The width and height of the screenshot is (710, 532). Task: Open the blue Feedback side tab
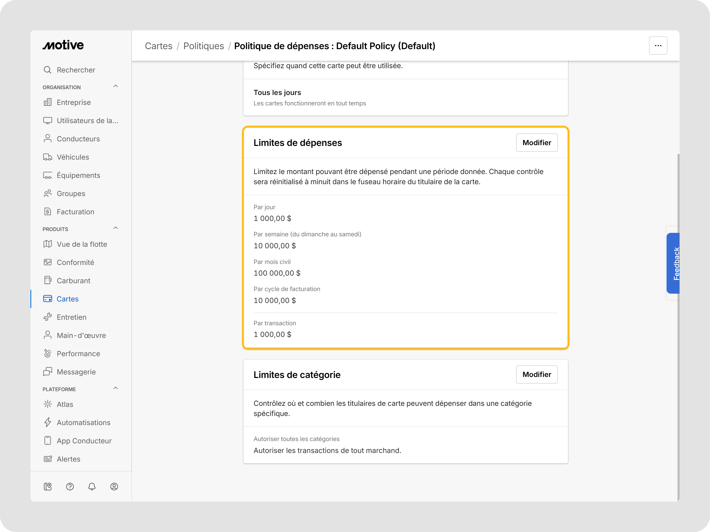point(673,263)
